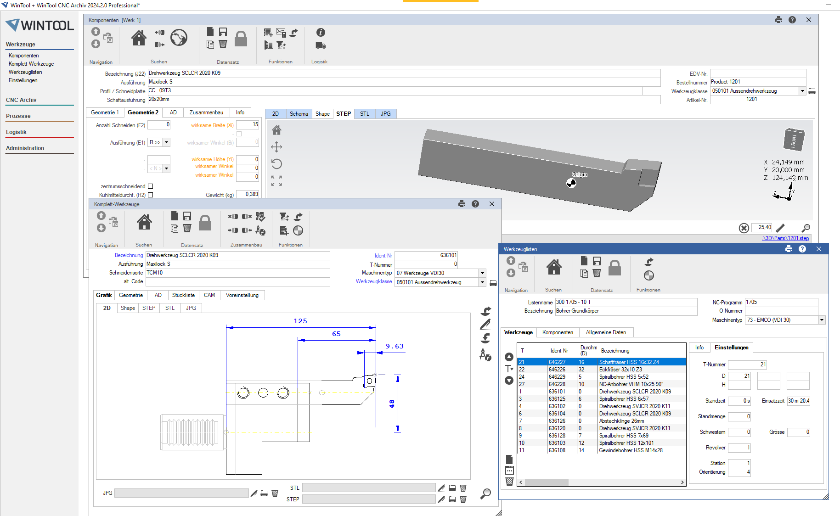Select the pan move tool in 3D viewer
The height and width of the screenshot is (516, 840).
pyautogui.click(x=276, y=147)
